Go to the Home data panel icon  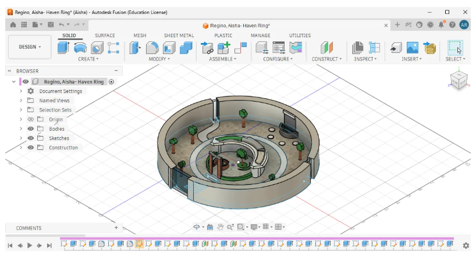pyautogui.click(x=13, y=25)
